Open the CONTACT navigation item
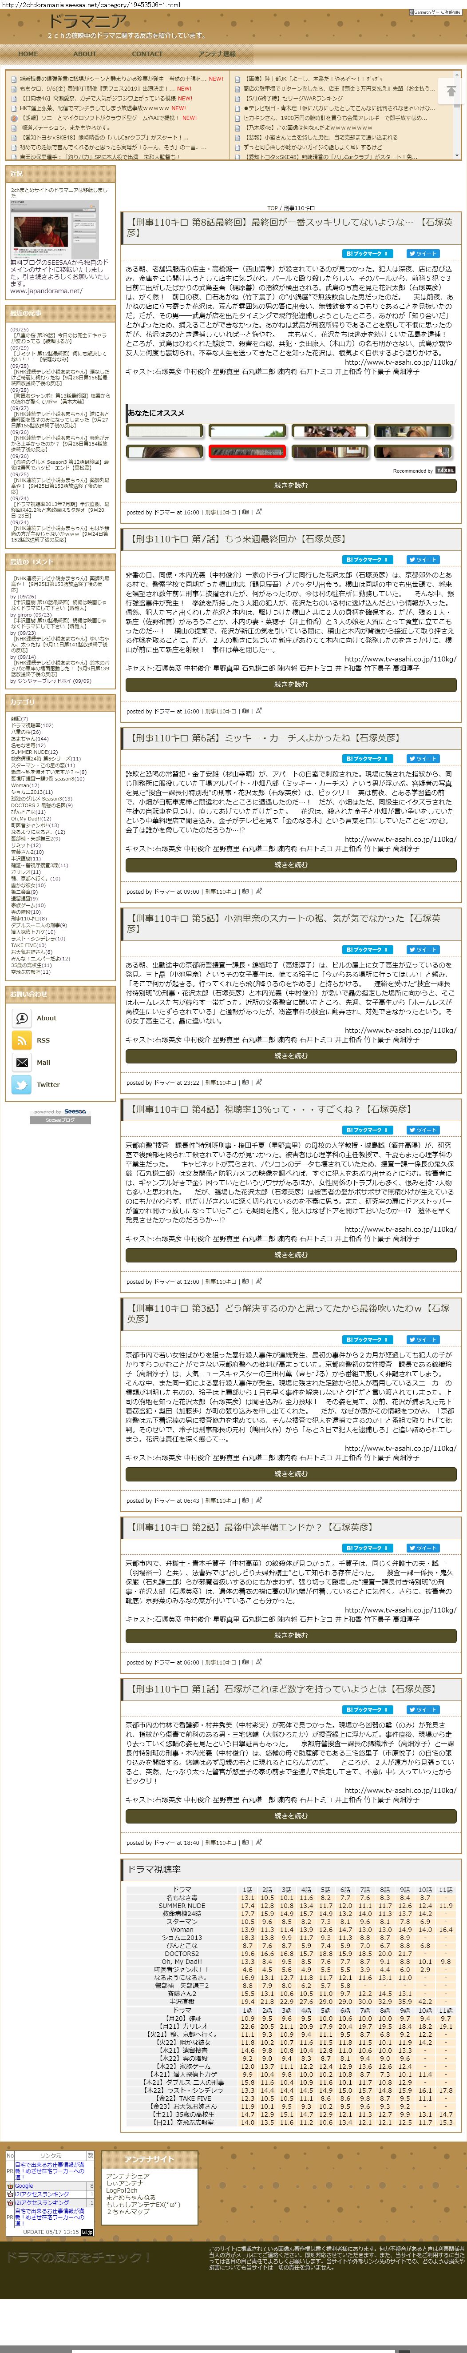 pos(147,54)
